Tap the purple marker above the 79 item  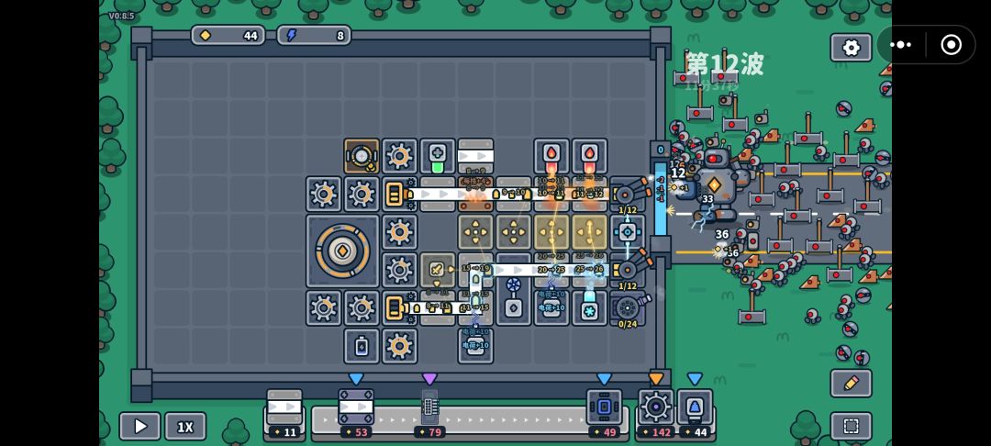(x=429, y=379)
